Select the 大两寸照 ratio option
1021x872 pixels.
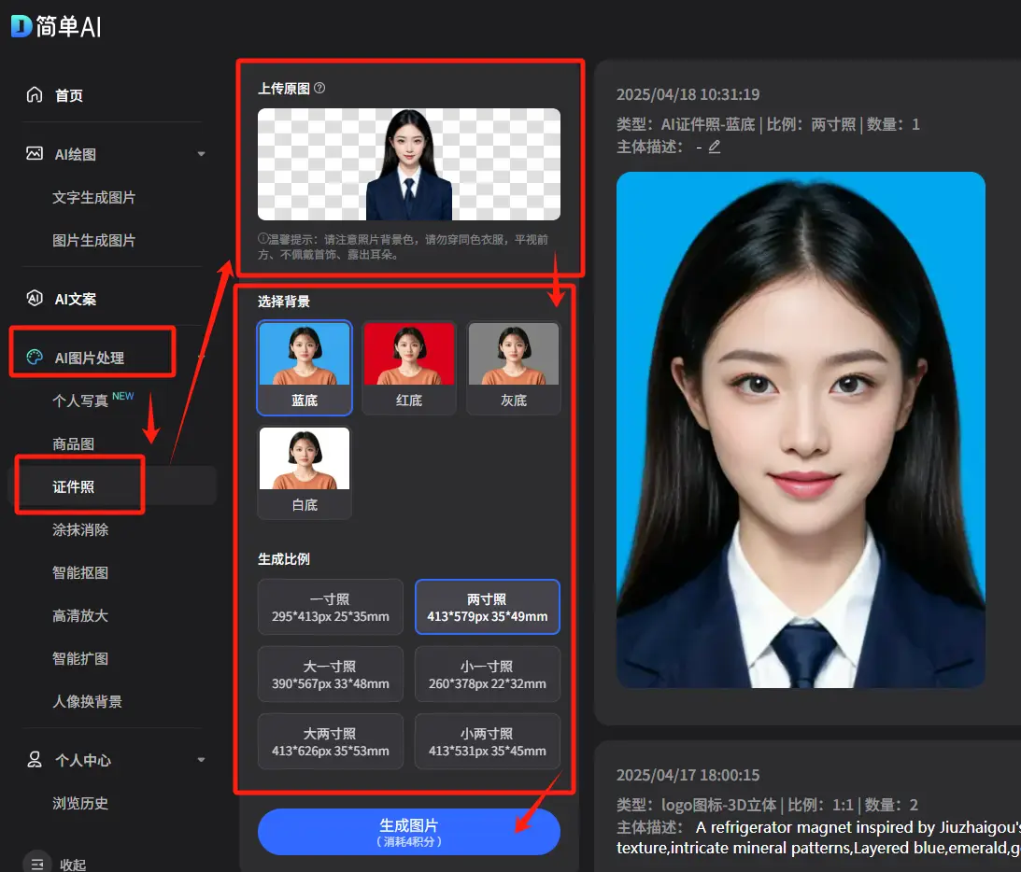[x=330, y=740]
